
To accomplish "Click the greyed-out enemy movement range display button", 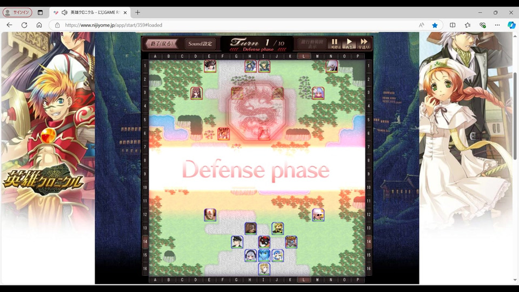I will tap(312, 44).
